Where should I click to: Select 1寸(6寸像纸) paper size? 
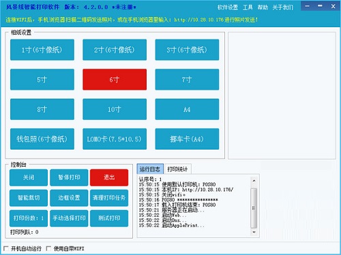click(x=42, y=50)
